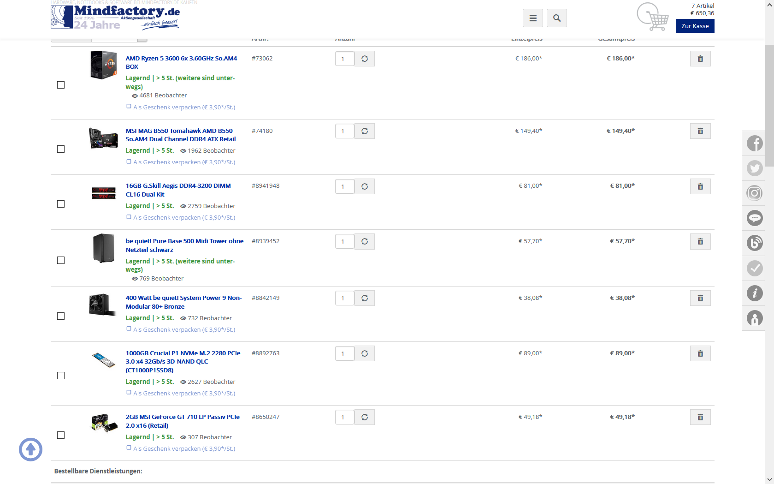
Task: Click the stylized b icon in side bar
Action: [755, 243]
